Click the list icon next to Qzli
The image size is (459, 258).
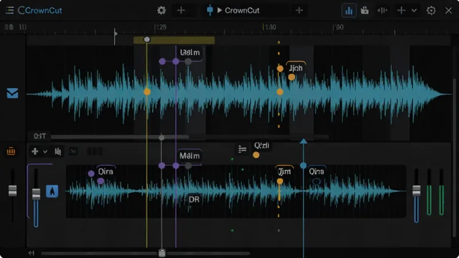point(242,150)
